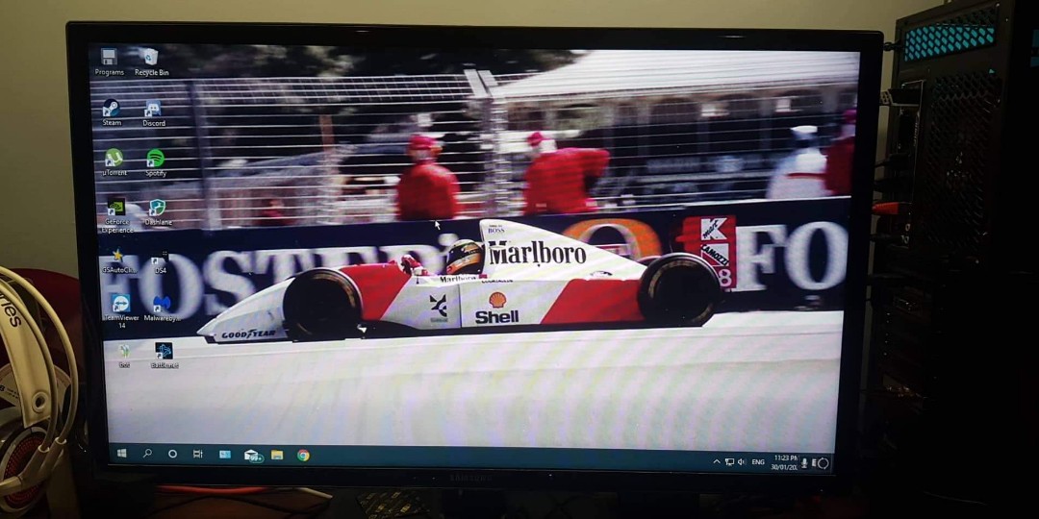The image size is (1039, 519).
Task: Click the Malwarebytes desktop icon
Action: (x=161, y=305)
